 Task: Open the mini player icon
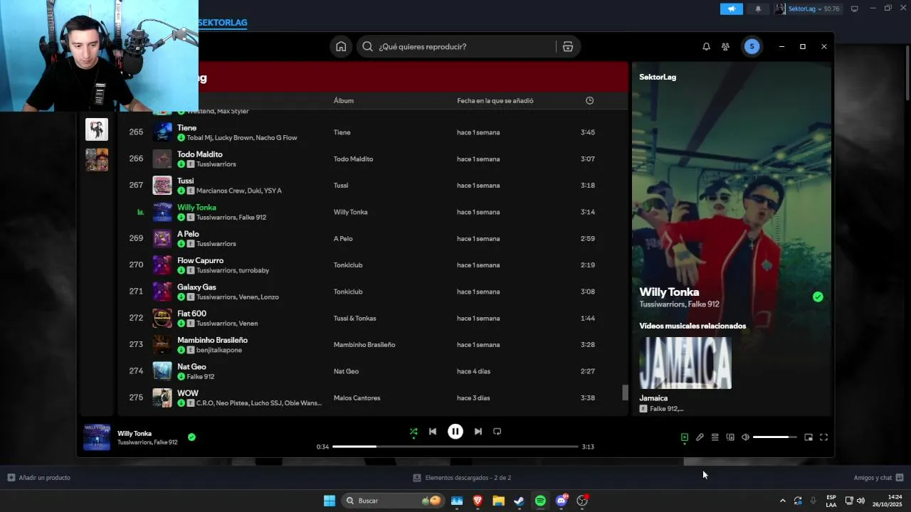[809, 437]
